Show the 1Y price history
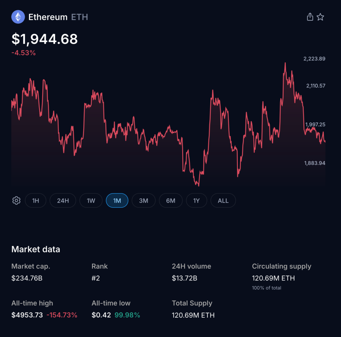This screenshot has width=341, height=337. pyautogui.click(x=196, y=200)
